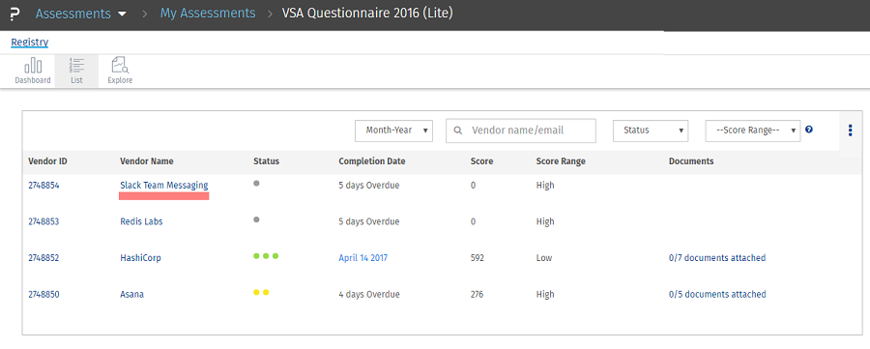
Task: Open 0/5 documents attached link
Action: point(717,295)
